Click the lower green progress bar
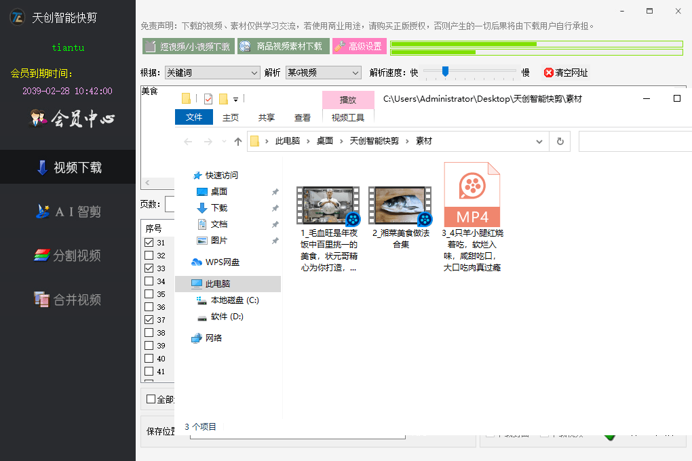The height and width of the screenshot is (461, 692). 537,52
